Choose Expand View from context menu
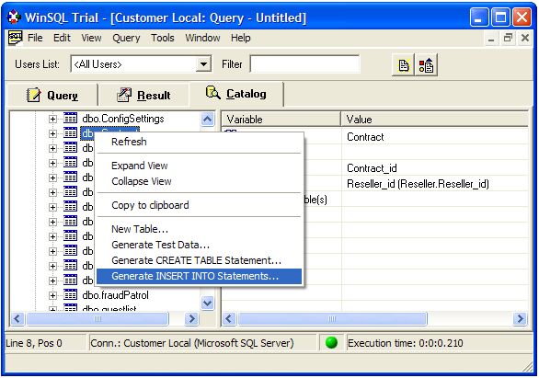Screen dimensions: 539x378 [x=140, y=166]
